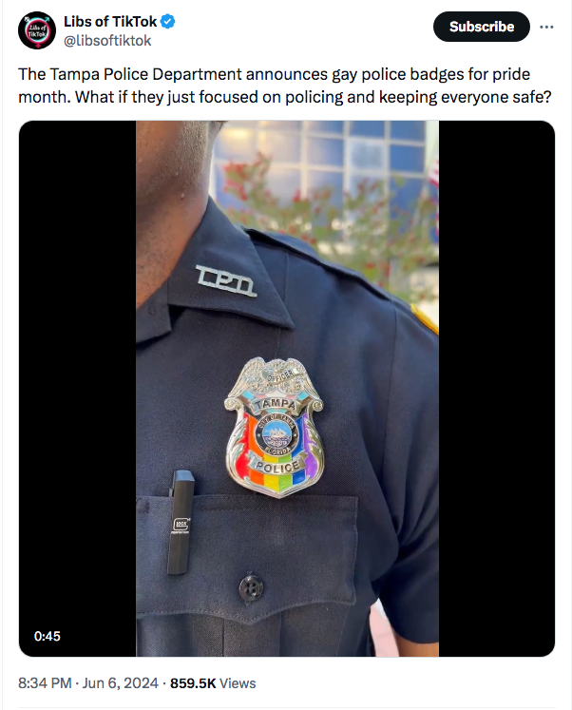Click the tweet text about Tampa Police
Image resolution: width=572 pixels, height=710 pixels.
285,86
